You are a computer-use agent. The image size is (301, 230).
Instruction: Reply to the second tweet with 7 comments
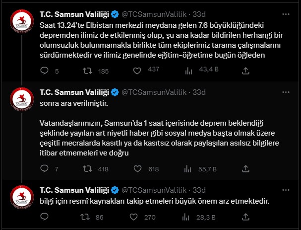pos(44,169)
